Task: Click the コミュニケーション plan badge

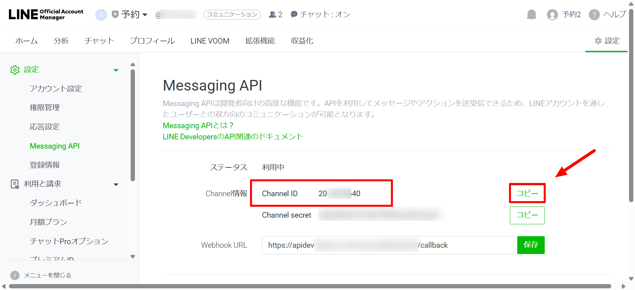Action: 232,15
